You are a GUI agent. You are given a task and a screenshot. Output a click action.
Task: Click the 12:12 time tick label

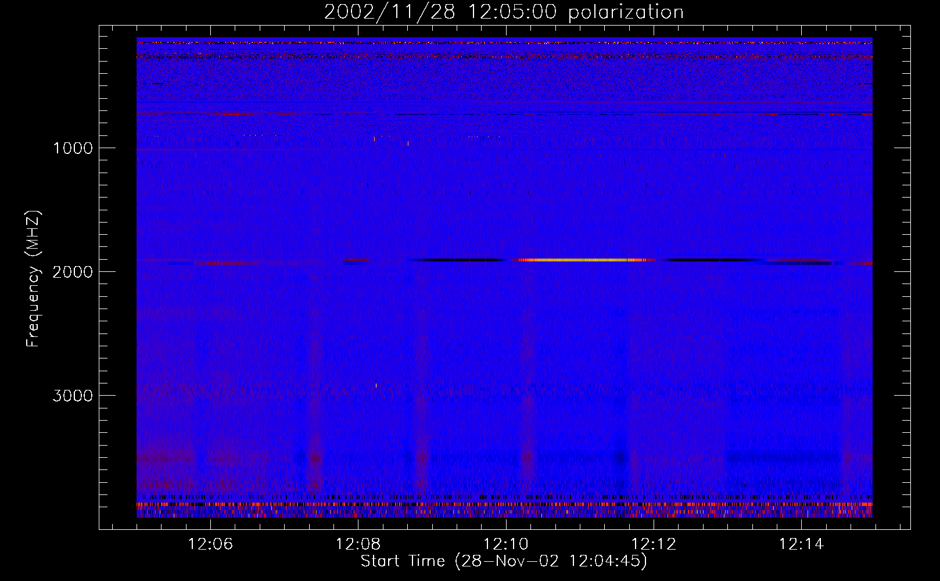[654, 544]
